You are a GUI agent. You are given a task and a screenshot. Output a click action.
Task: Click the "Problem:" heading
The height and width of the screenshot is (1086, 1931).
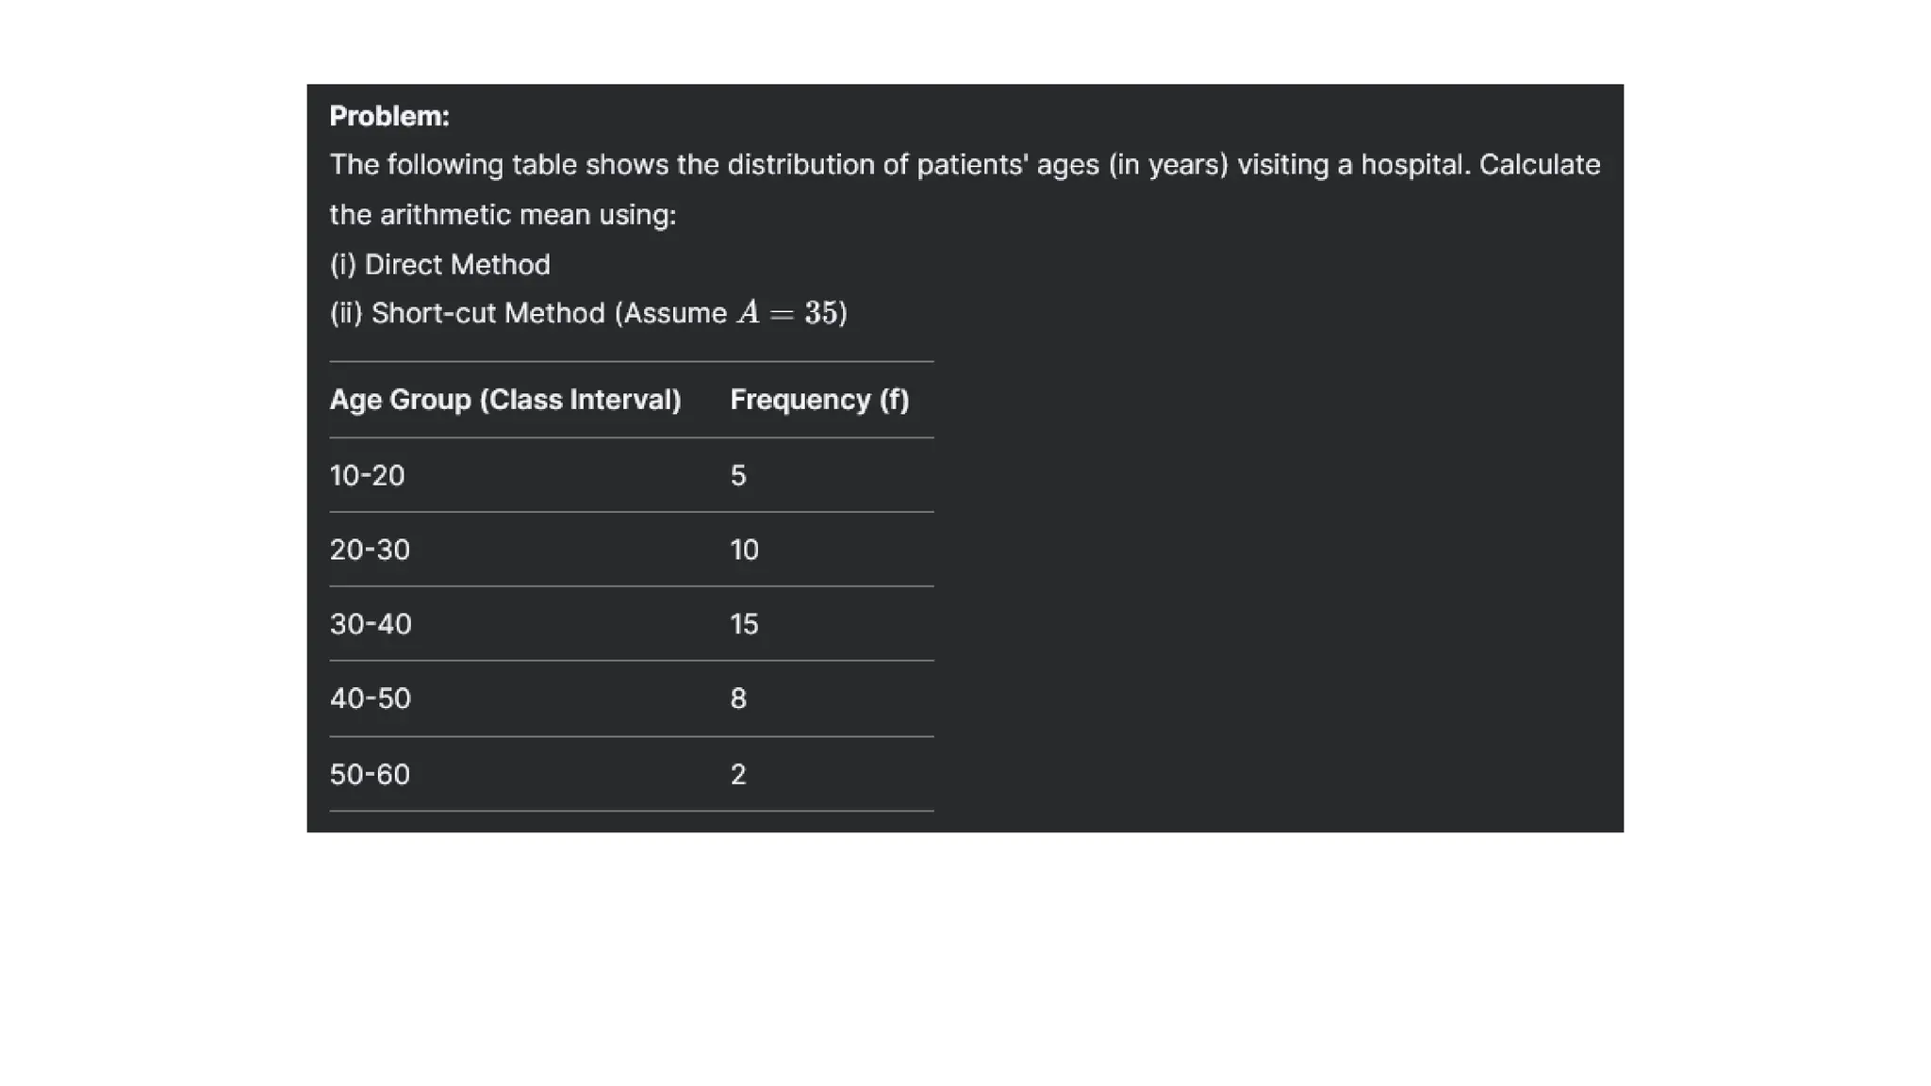click(x=389, y=116)
